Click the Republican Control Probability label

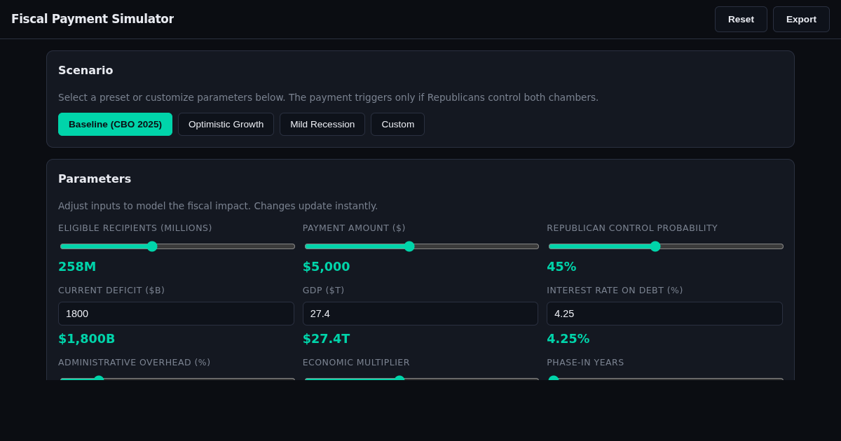tap(632, 228)
